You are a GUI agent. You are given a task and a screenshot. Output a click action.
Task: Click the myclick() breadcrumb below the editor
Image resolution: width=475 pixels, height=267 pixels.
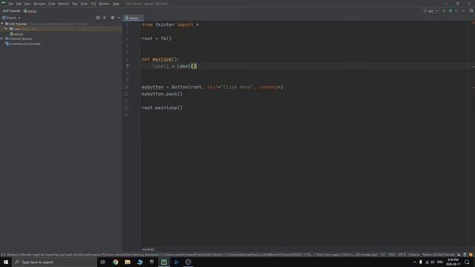point(148,249)
